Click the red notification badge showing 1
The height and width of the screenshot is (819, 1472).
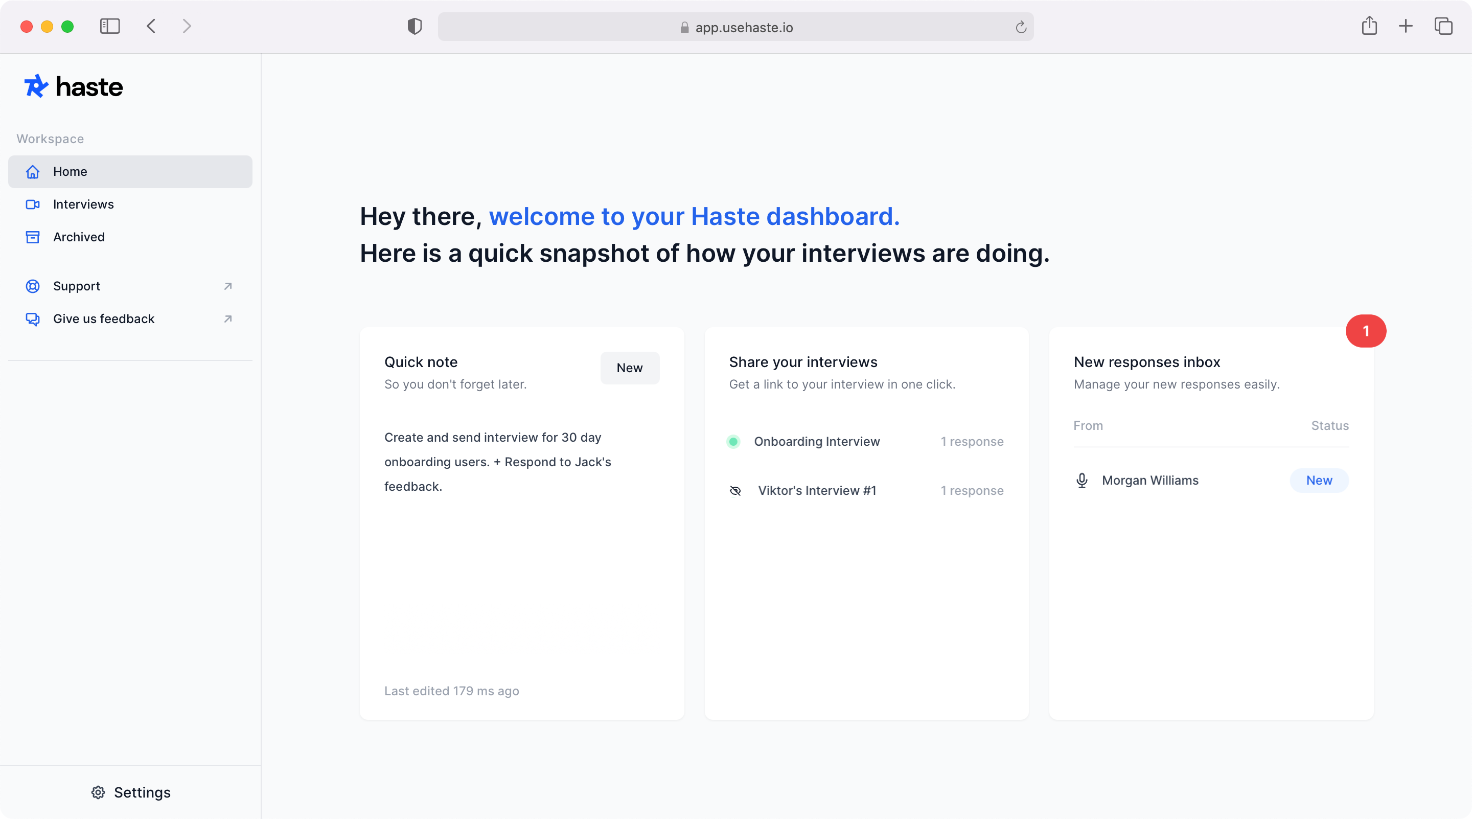(x=1366, y=330)
